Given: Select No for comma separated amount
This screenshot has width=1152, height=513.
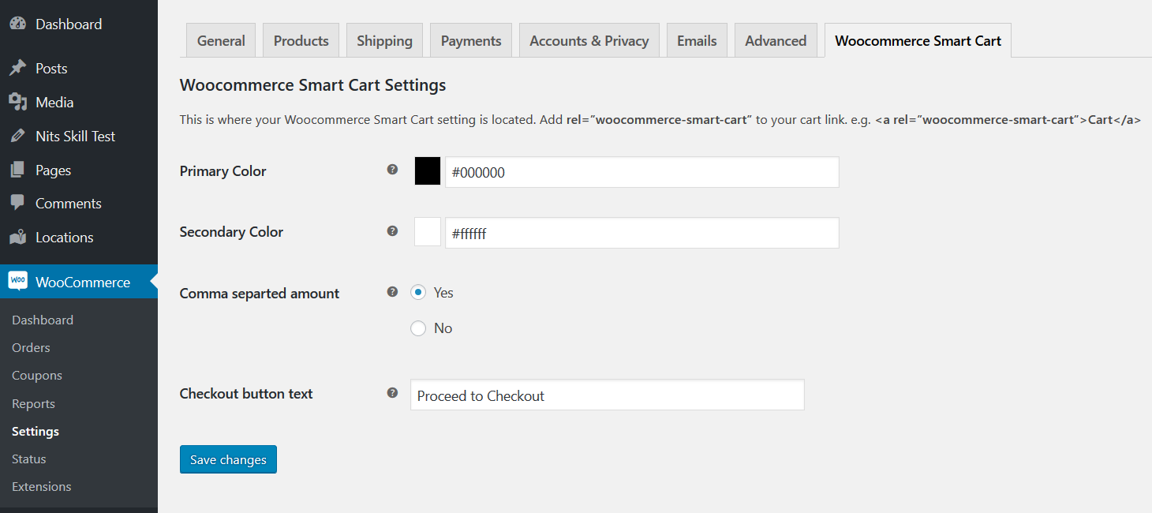Looking at the screenshot, I should click(x=418, y=328).
